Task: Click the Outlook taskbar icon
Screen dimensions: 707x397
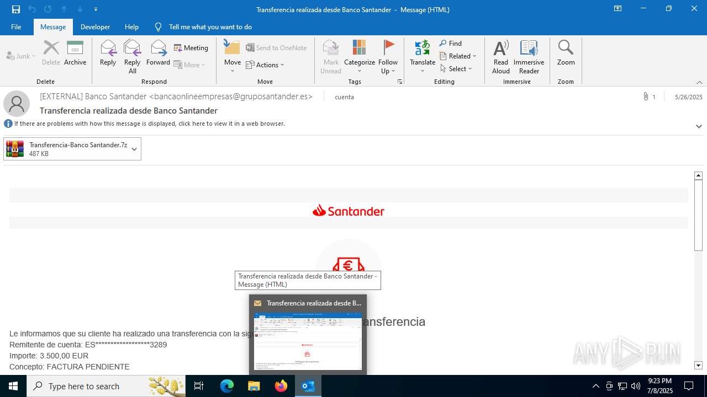Action: click(308, 386)
